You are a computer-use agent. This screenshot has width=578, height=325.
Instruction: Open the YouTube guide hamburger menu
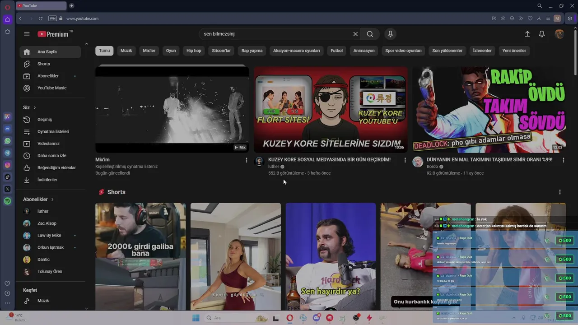click(27, 34)
